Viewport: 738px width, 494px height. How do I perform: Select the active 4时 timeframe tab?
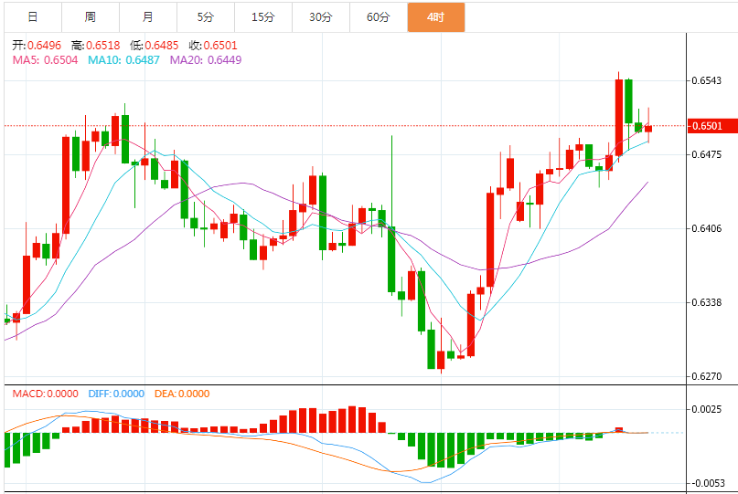436,17
